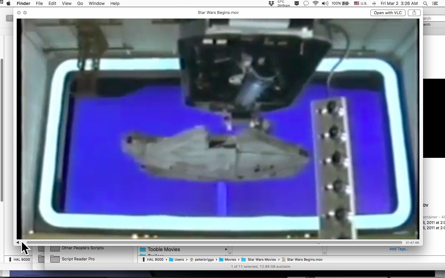Open the volume control in menu bar
This screenshot has width=445, height=278.
(325, 3)
